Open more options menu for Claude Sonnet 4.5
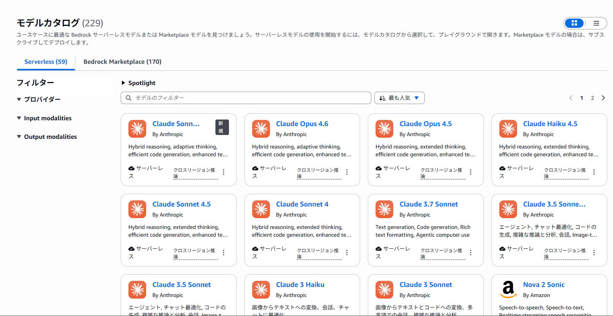The height and width of the screenshot is (316, 613). pyautogui.click(x=224, y=253)
